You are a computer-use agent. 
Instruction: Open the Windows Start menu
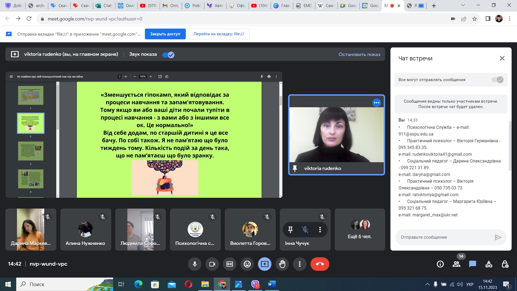point(8,284)
